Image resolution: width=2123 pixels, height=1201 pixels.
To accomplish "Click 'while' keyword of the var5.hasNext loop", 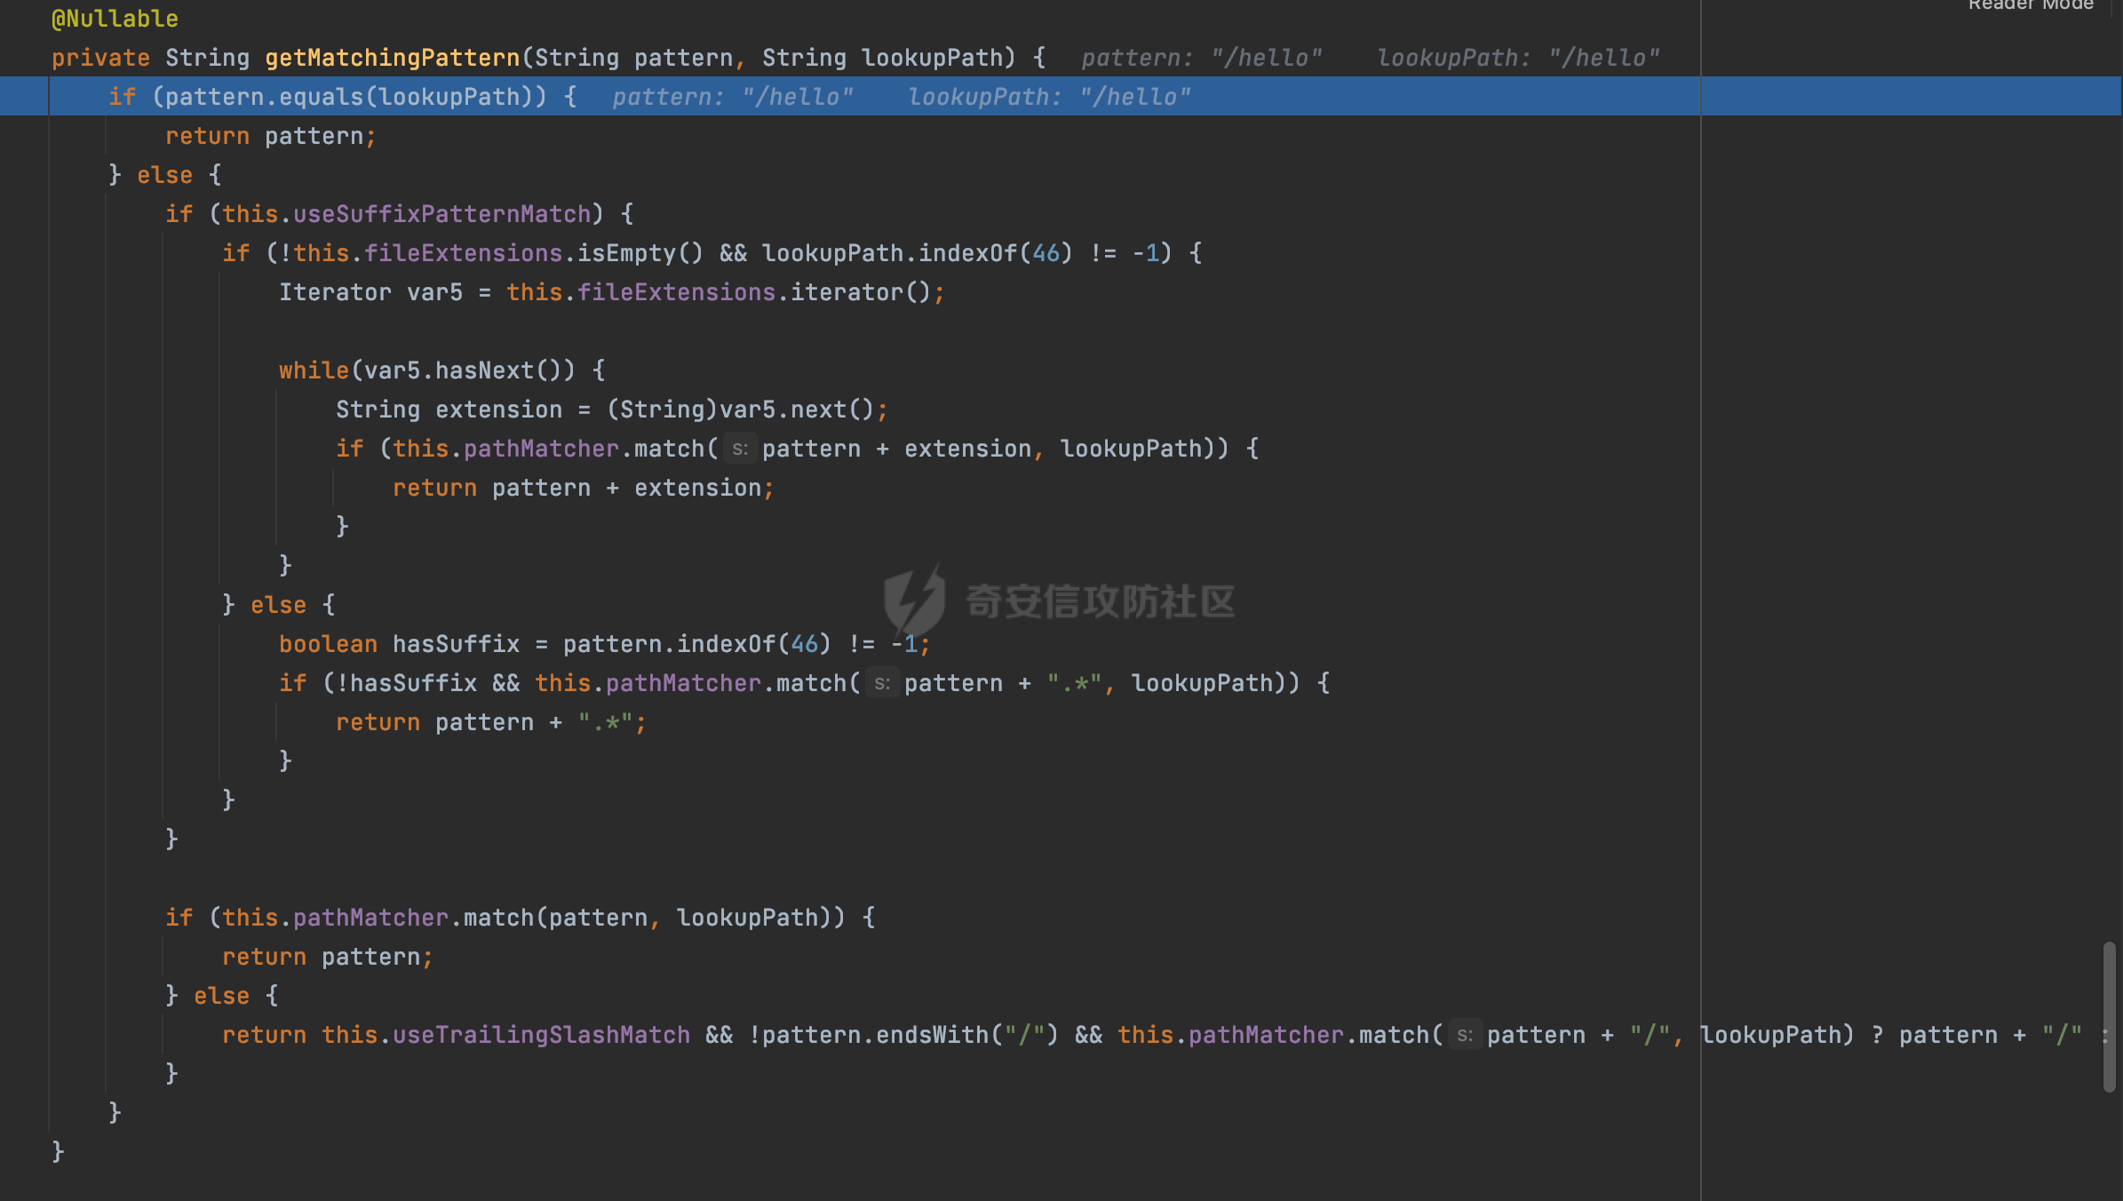I will coord(314,370).
